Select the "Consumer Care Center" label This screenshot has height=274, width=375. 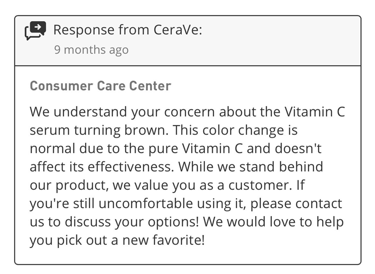point(100,86)
